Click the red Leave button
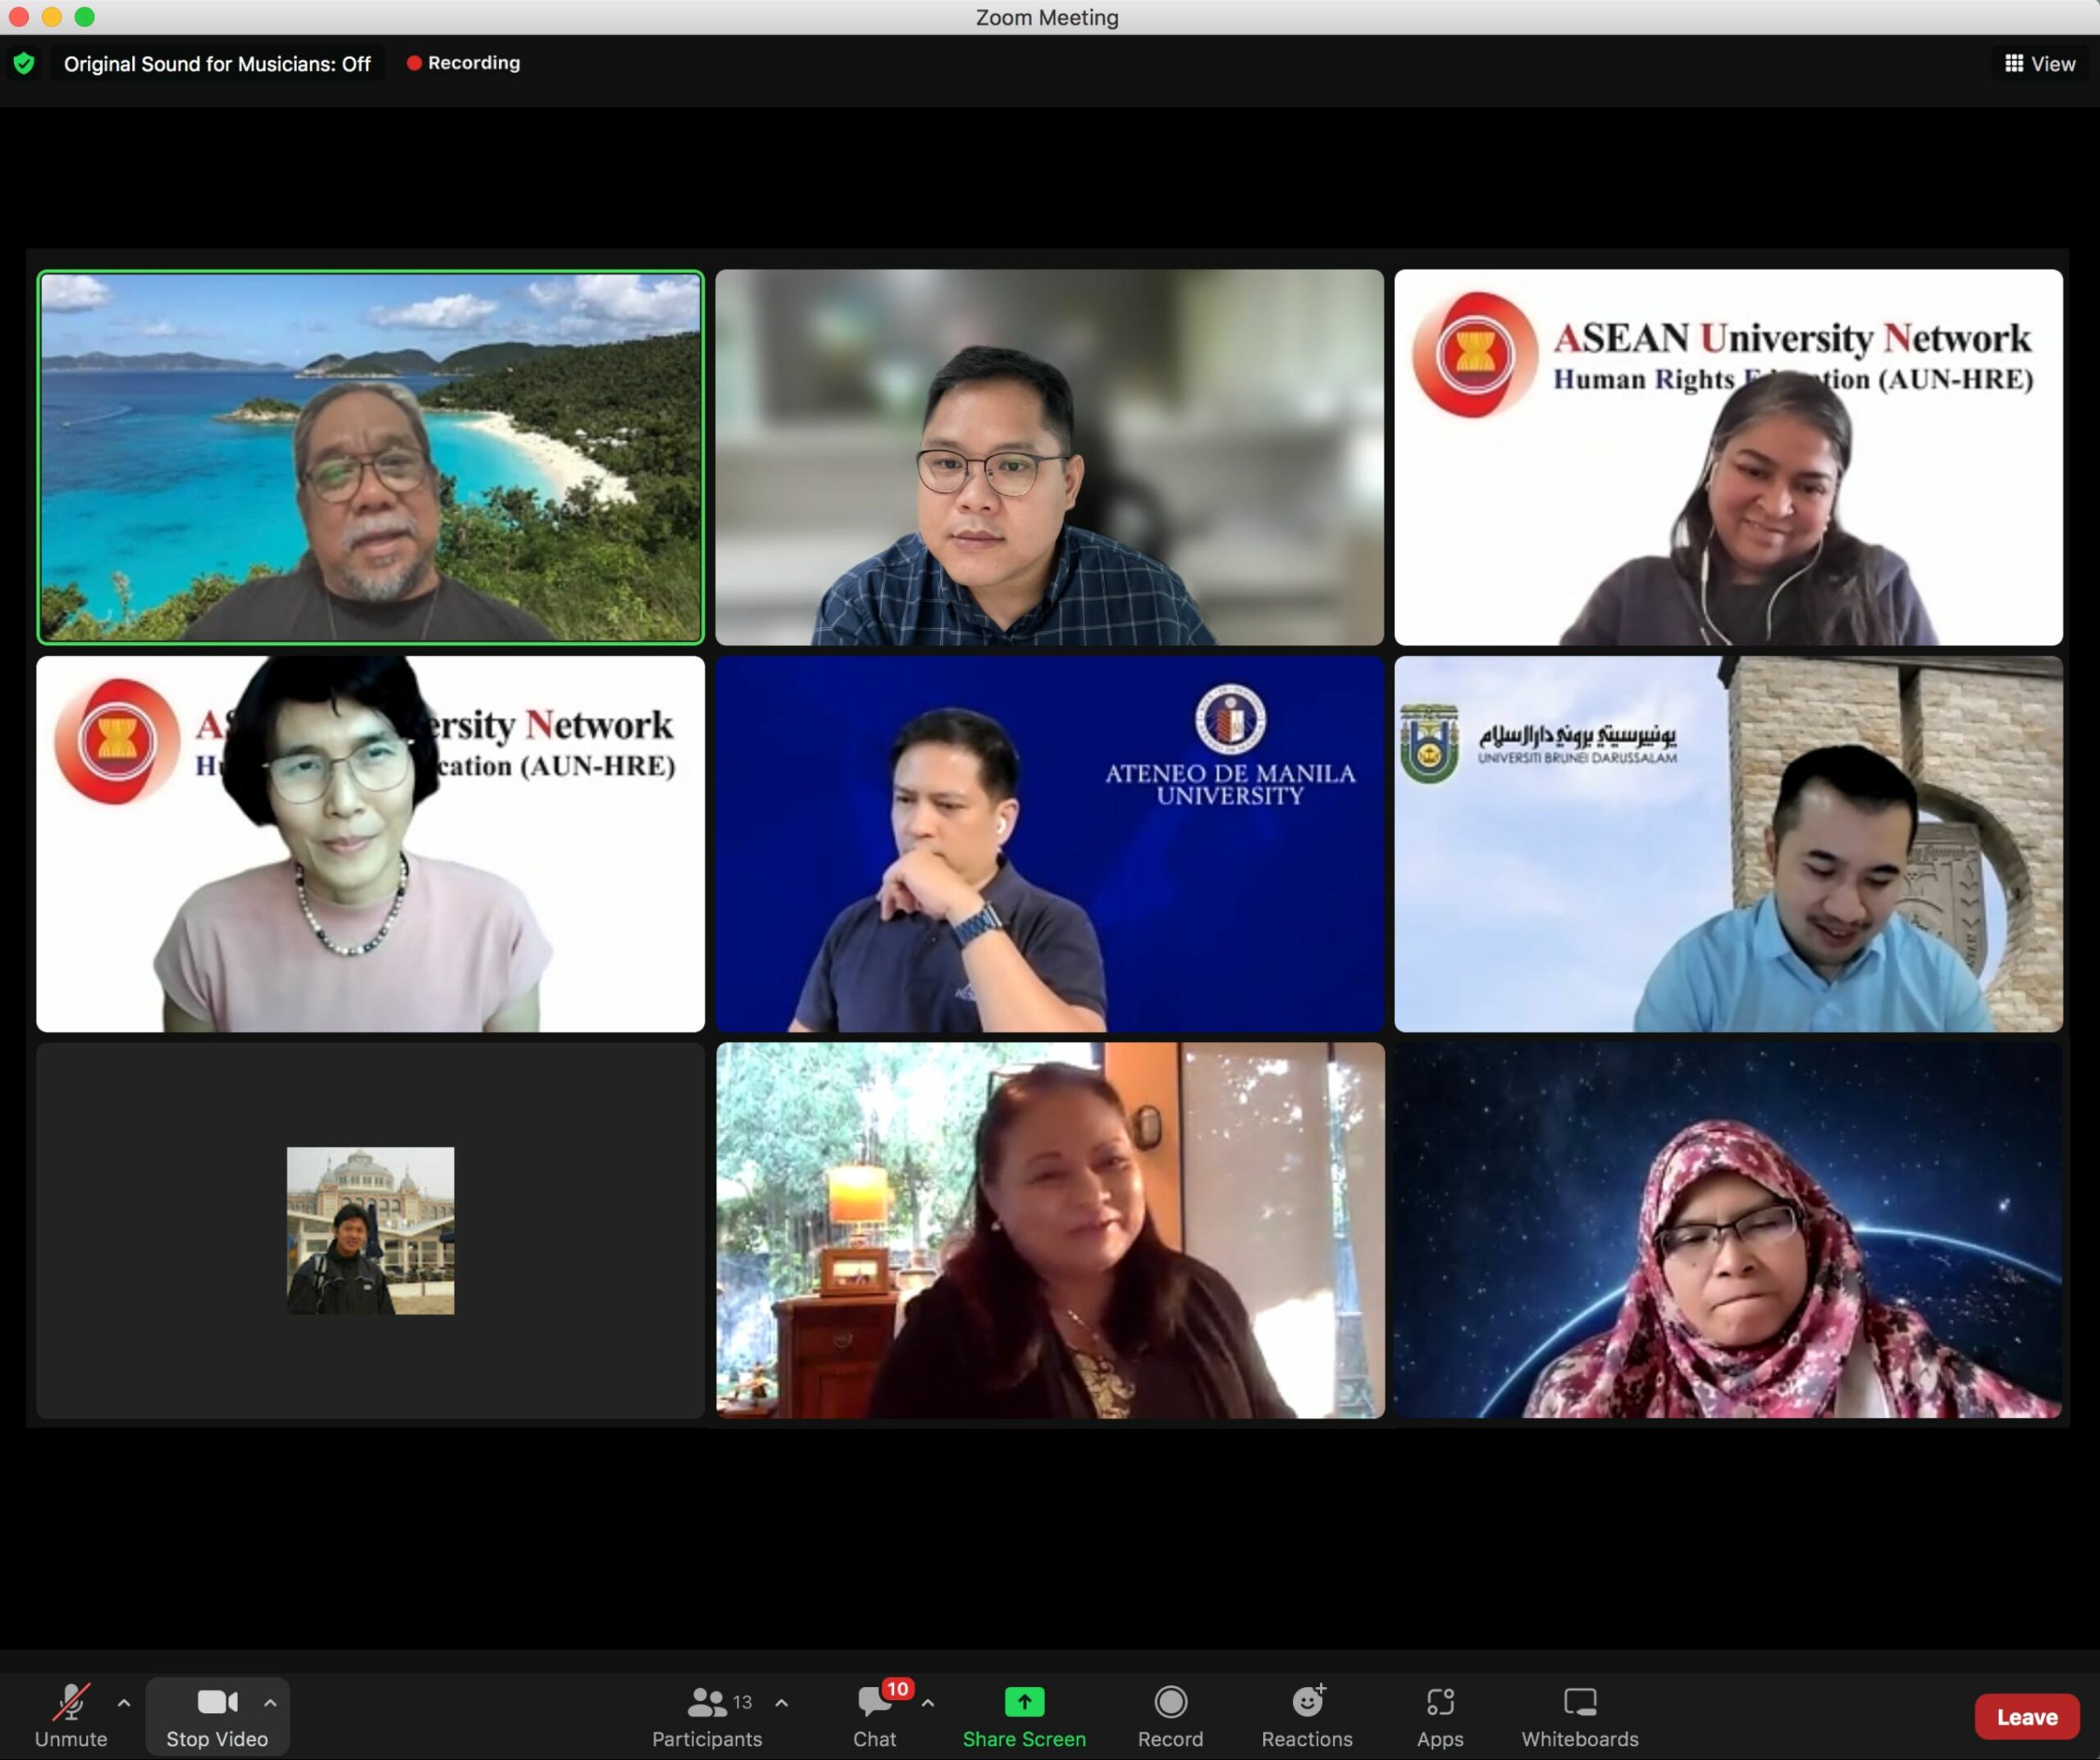Screen dimensions: 2100x1760 [x=2026, y=1717]
